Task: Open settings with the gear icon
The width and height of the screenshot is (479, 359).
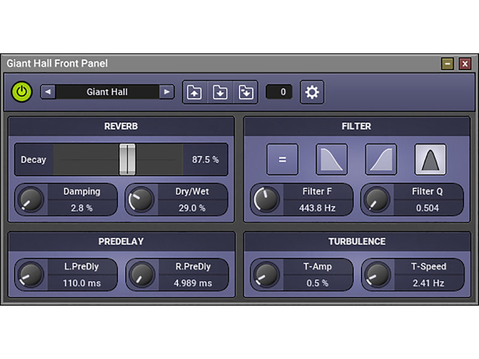Action: pyautogui.click(x=312, y=92)
